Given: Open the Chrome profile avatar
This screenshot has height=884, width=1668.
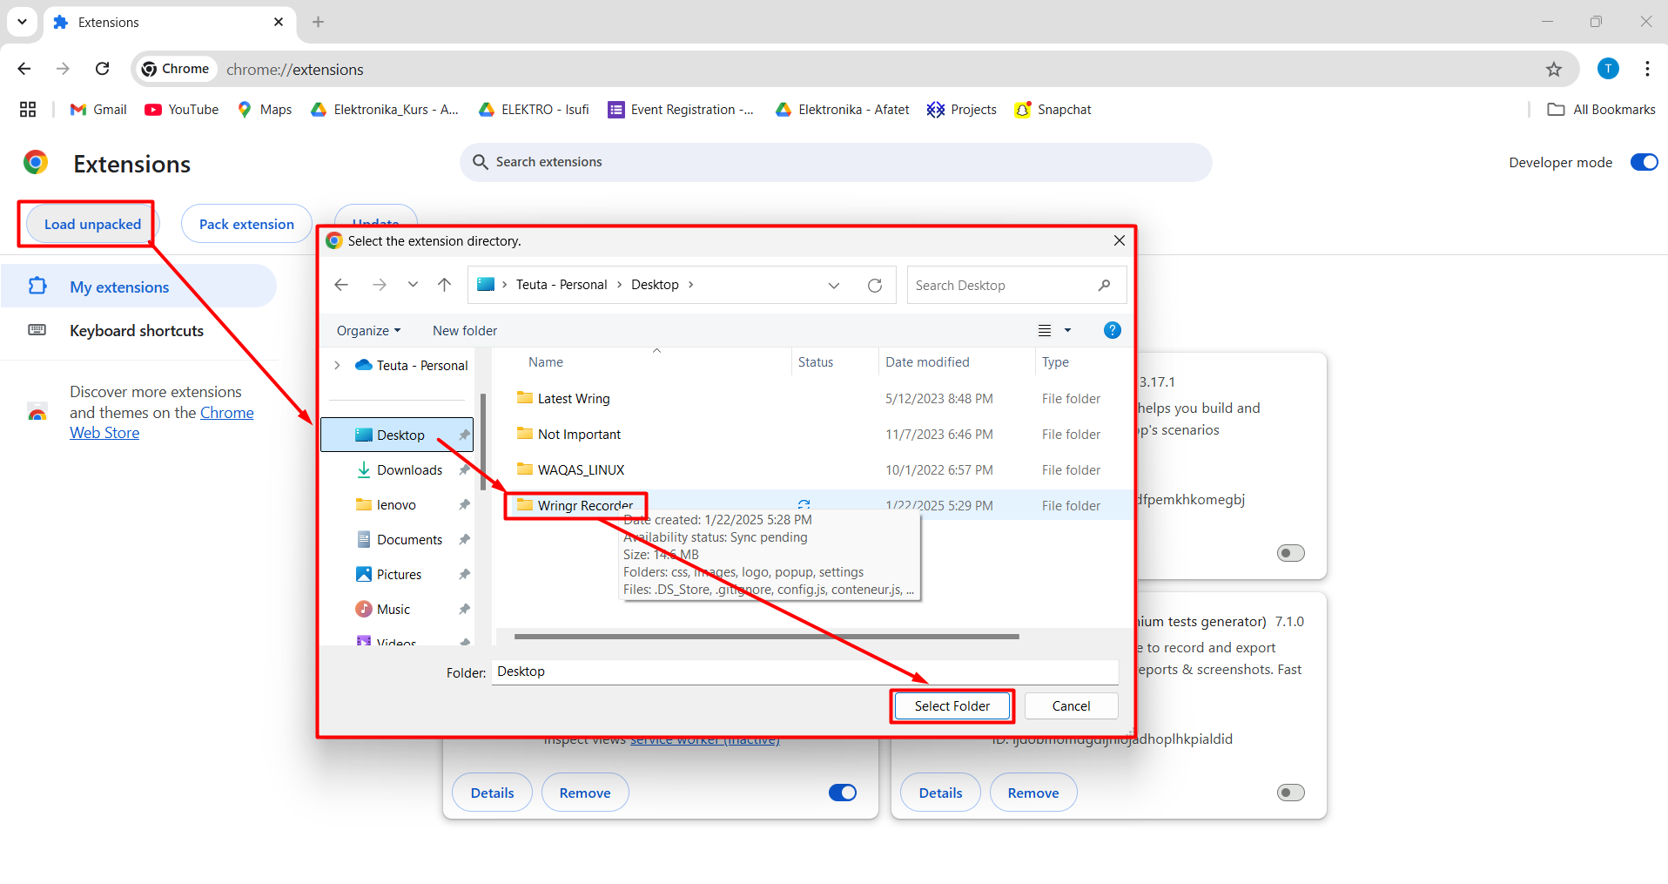Looking at the screenshot, I should pos(1608,69).
